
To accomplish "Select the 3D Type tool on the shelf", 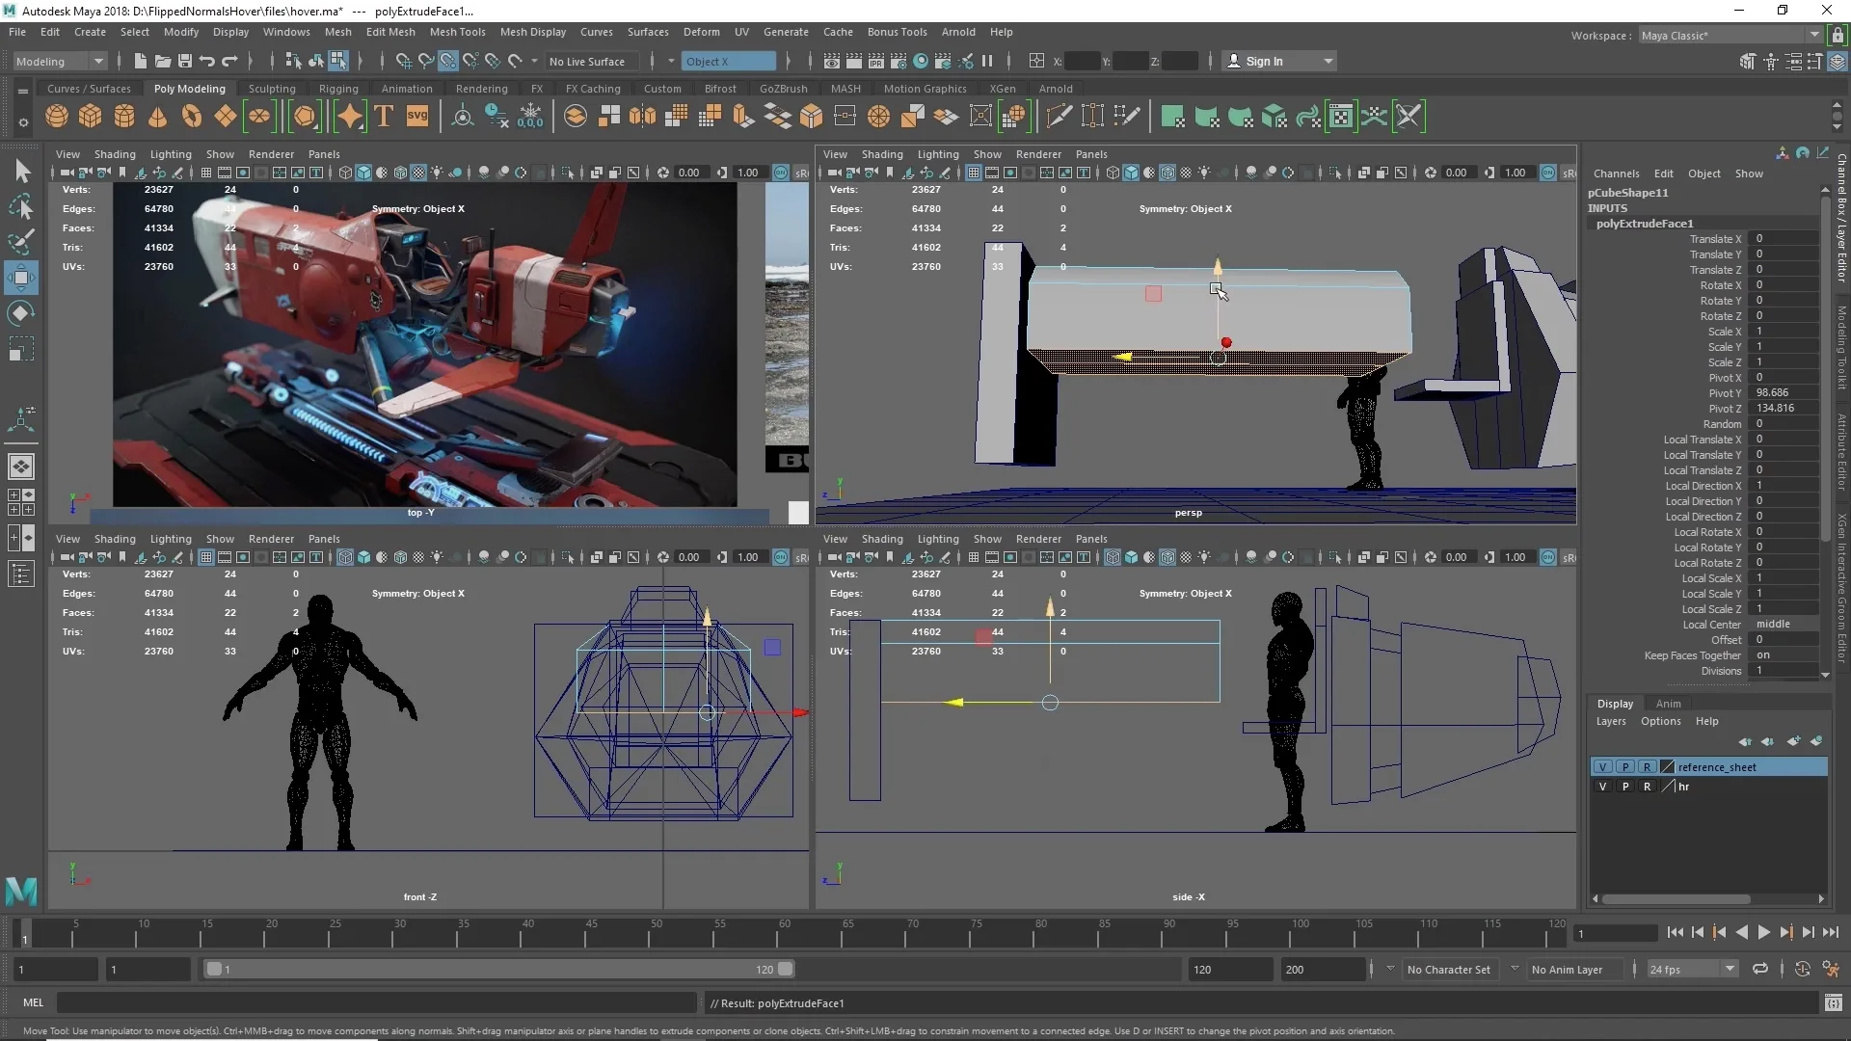I will click(383, 116).
